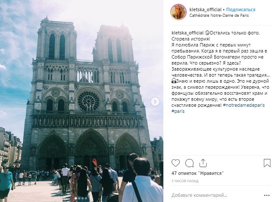Go to the next photo with the arrow
Image resolution: width=275 pixels, height=202 pixels.
(x=155, y=101)
